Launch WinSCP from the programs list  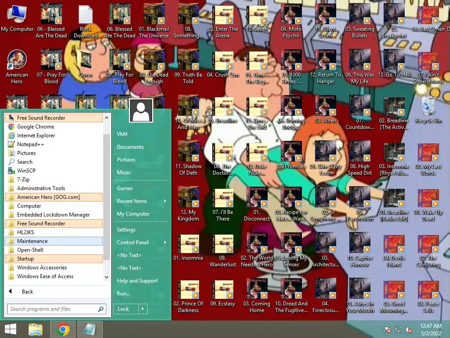[x=54, y=171]
